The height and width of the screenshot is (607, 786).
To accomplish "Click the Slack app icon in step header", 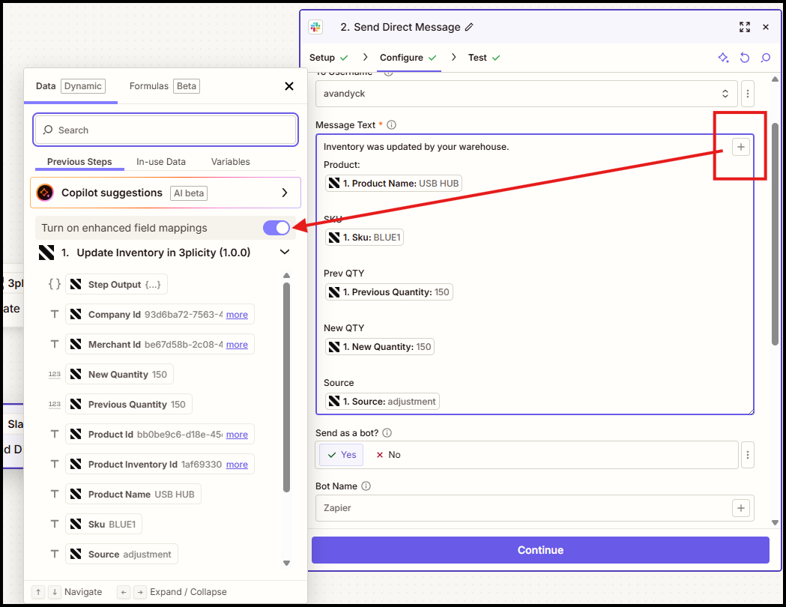I will pos(315,27).
